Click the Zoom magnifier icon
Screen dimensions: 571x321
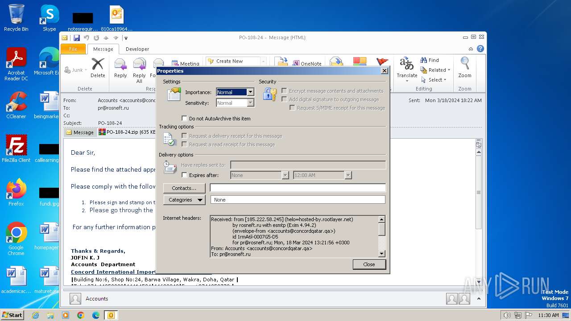(465, 68)
